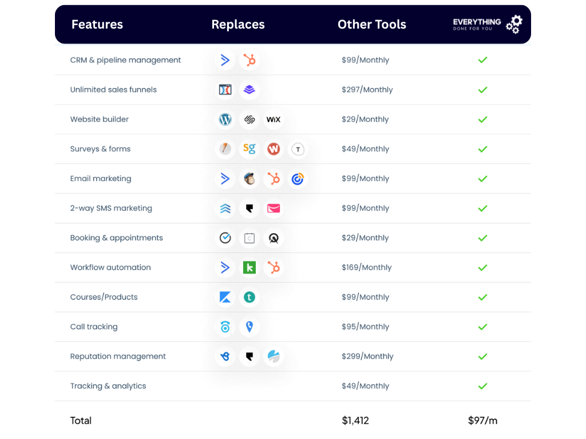Click the teal Teachable icon in Courses row

(250, 297)
